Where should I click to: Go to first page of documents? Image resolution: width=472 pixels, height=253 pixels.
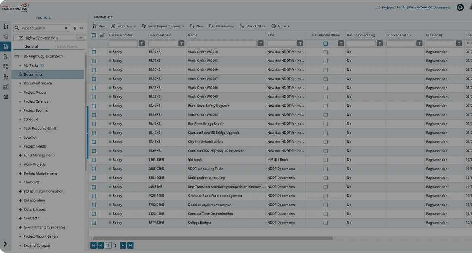(93, 245)
